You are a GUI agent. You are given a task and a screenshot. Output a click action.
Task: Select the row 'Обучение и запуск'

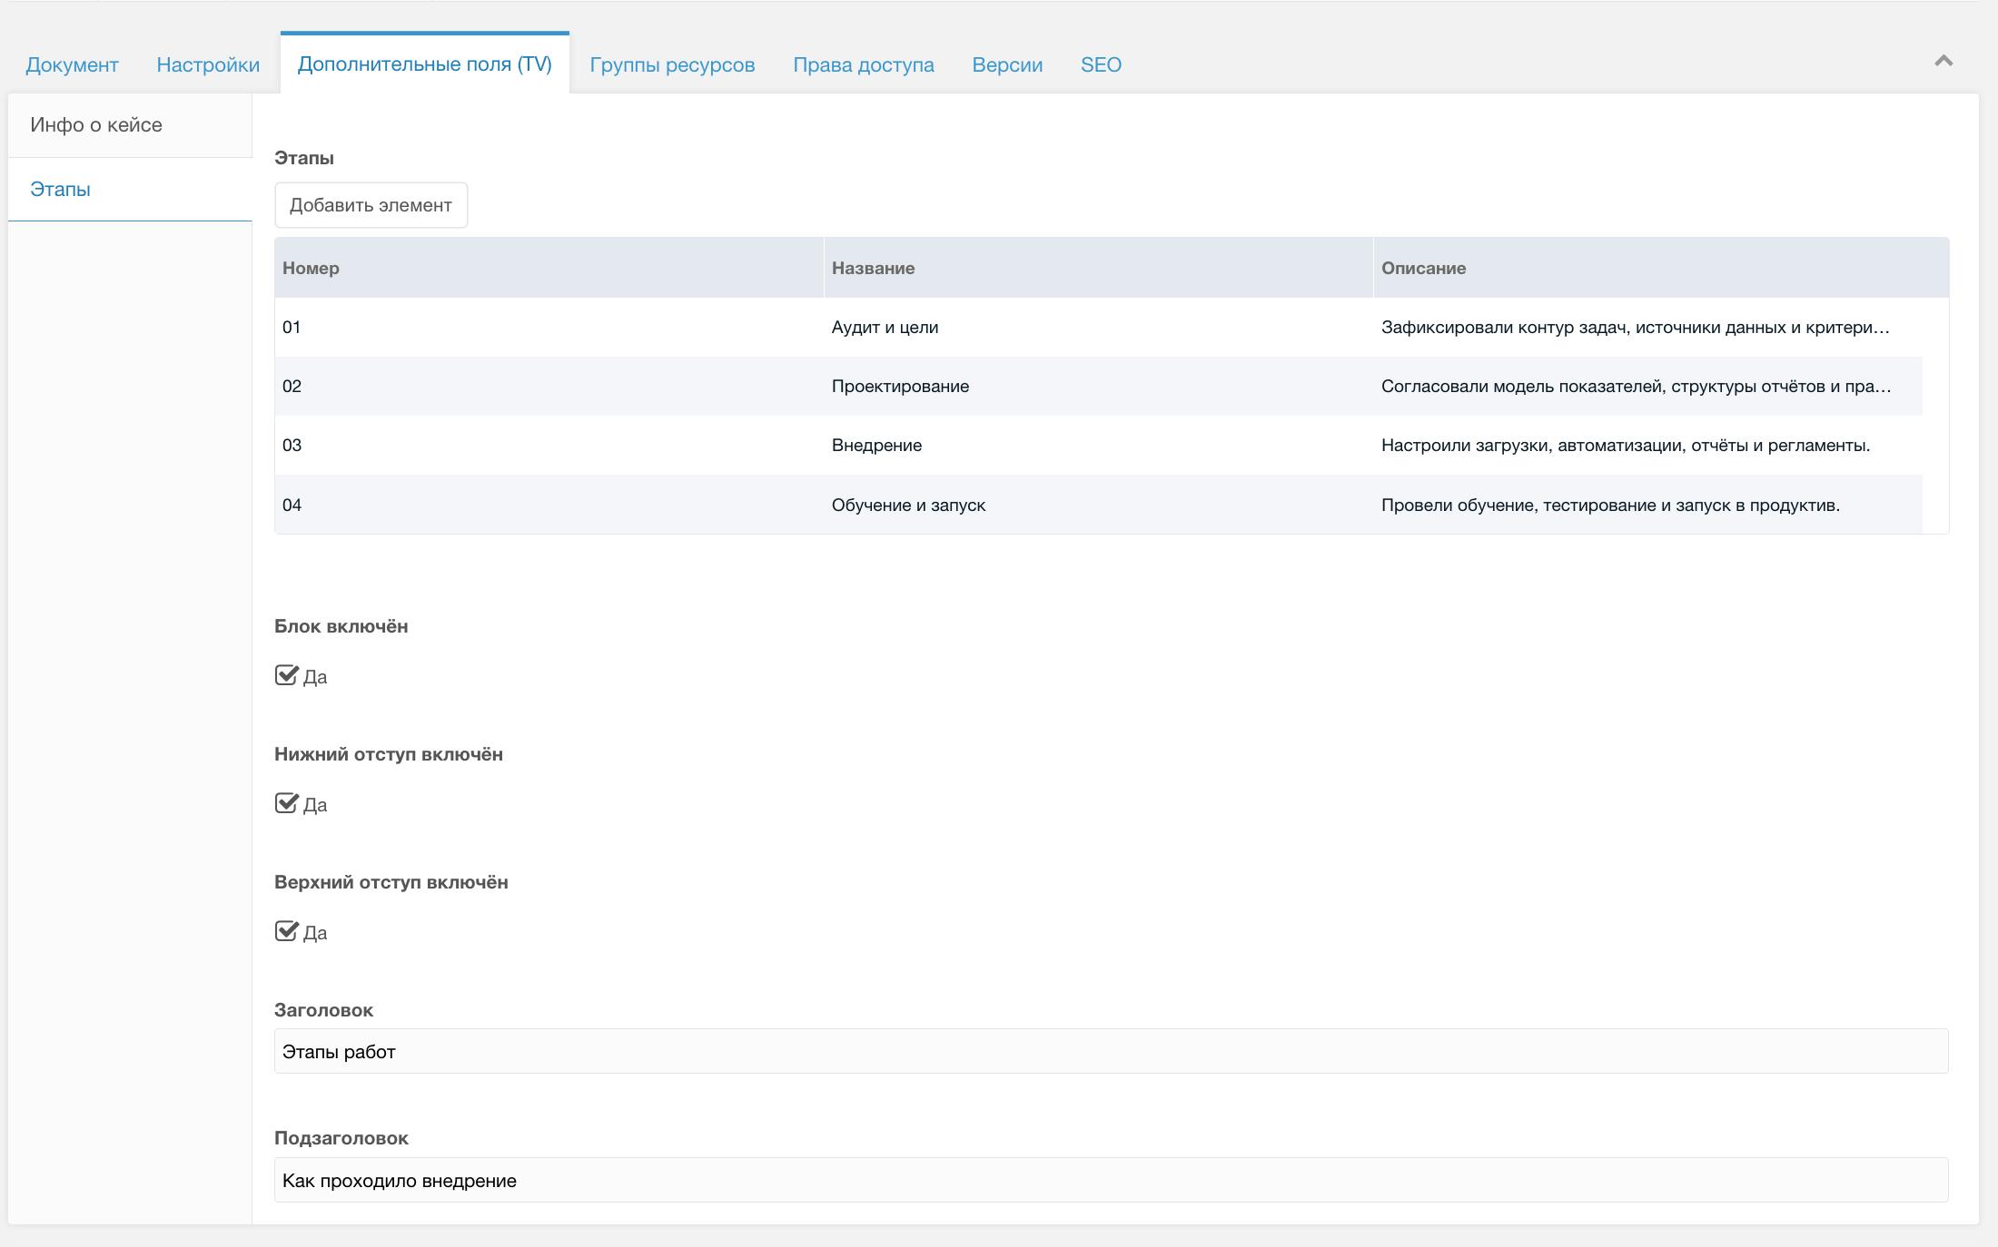click(x=908, y=505)
